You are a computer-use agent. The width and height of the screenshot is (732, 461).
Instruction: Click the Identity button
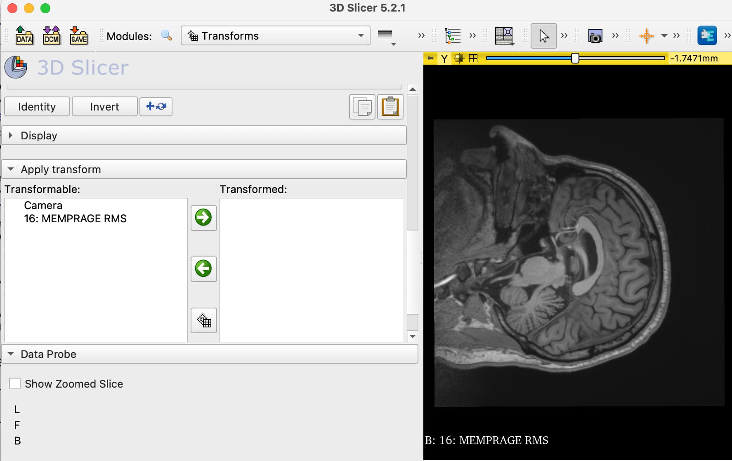37,107
